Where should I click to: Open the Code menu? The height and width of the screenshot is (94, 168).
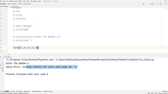click(x=16, y=1)
